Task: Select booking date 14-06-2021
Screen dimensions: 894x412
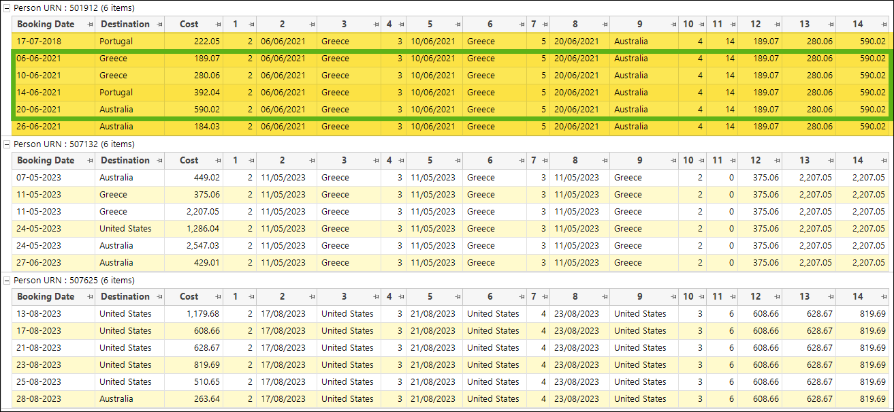Action: pyautogui.click(x=54, y=93)
